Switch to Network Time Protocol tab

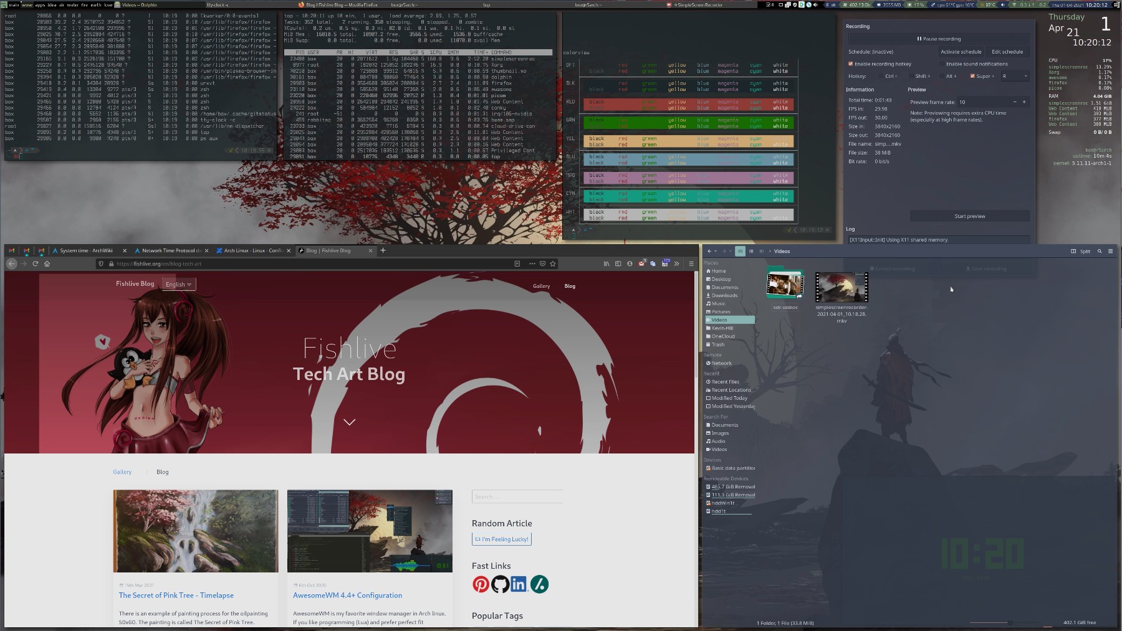coord(171,250)
